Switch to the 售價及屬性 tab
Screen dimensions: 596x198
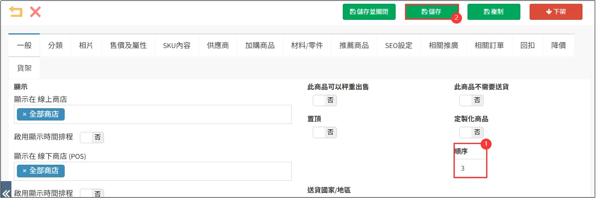coord(128,45)
